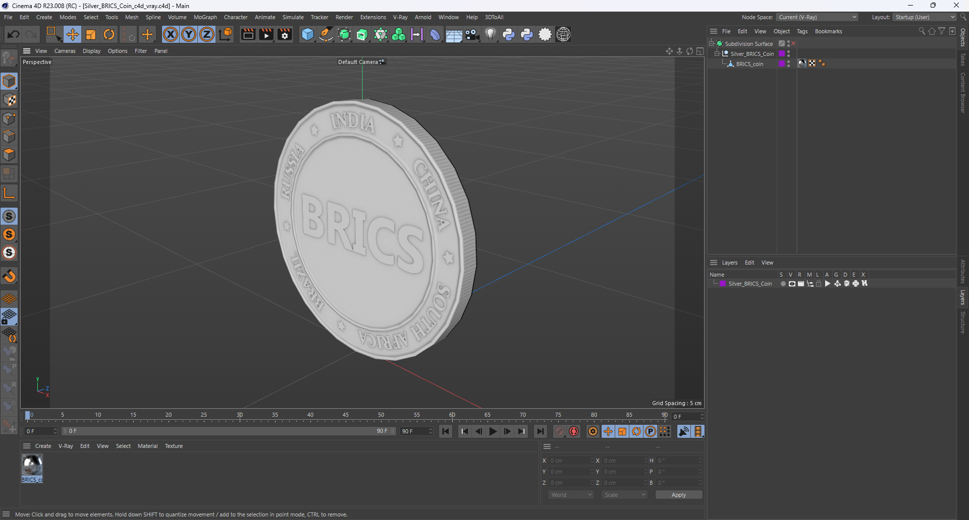The width and height of the screenshot is (969, 520).
Task: Select the Rotate tool
Action: click(109, 34)
